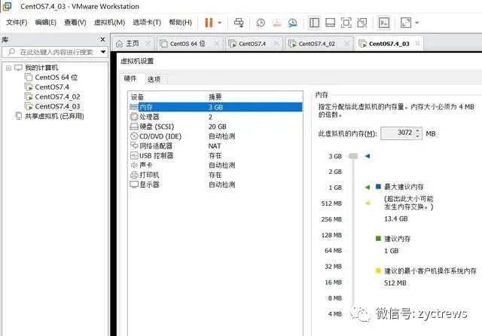
Task: Switch to Unity mode
Action: coord(362,23)
